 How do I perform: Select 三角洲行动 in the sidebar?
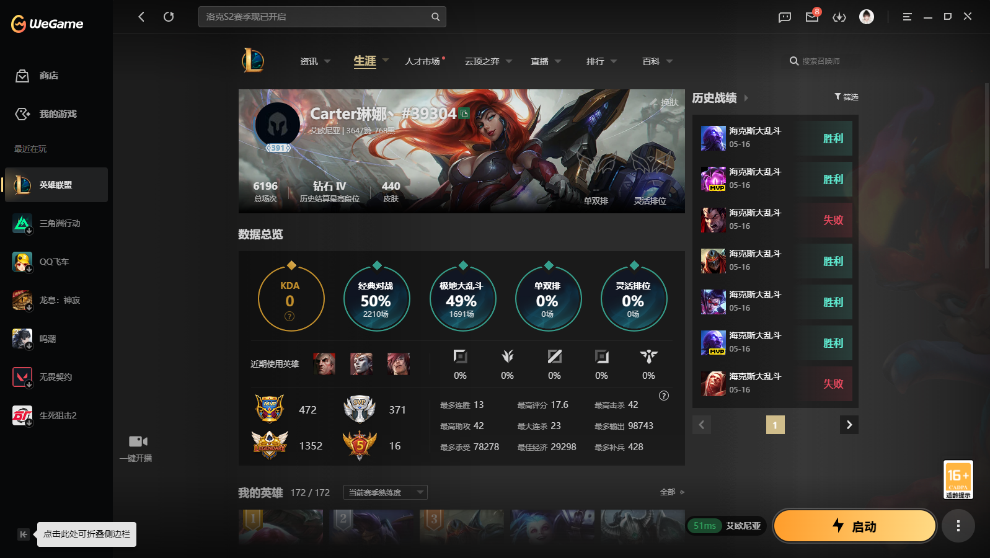[56, 223]
